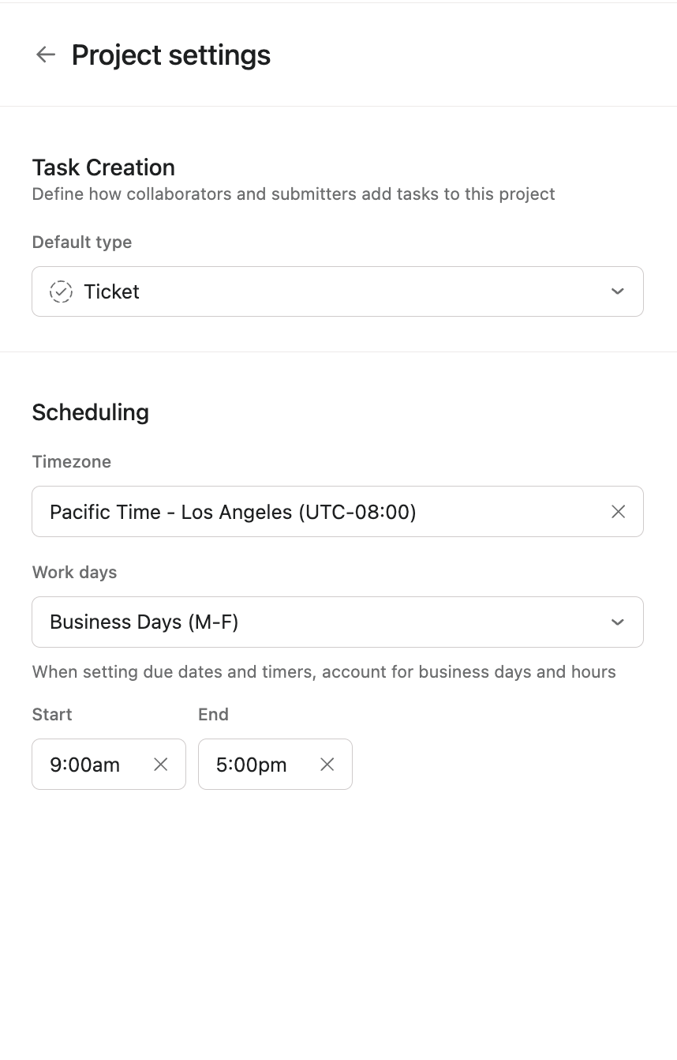Click the Work days label
Viewport: 677px width, 1060px height.
(74, 573)
